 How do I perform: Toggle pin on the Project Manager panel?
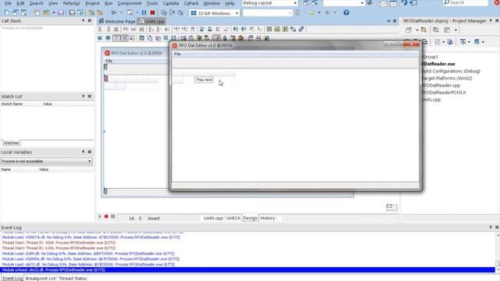[491, 21]
